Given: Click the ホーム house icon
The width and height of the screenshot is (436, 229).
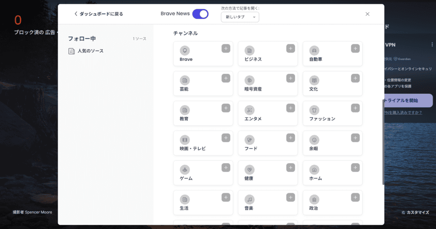Looking at the screenshot, I should tap(314, 170).
